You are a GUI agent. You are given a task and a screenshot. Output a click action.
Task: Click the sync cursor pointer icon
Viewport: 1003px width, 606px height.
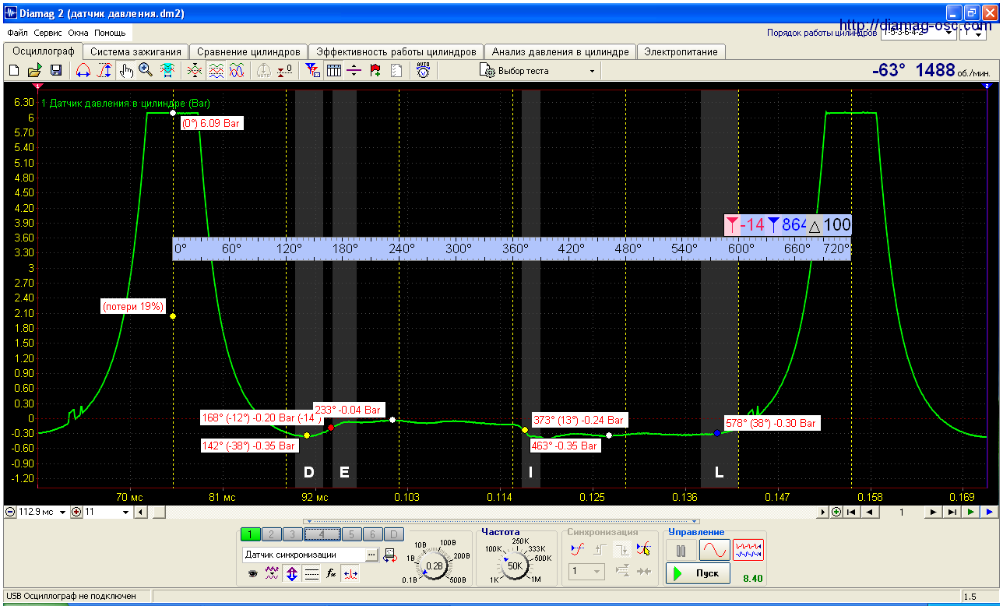tap(642, 549)
